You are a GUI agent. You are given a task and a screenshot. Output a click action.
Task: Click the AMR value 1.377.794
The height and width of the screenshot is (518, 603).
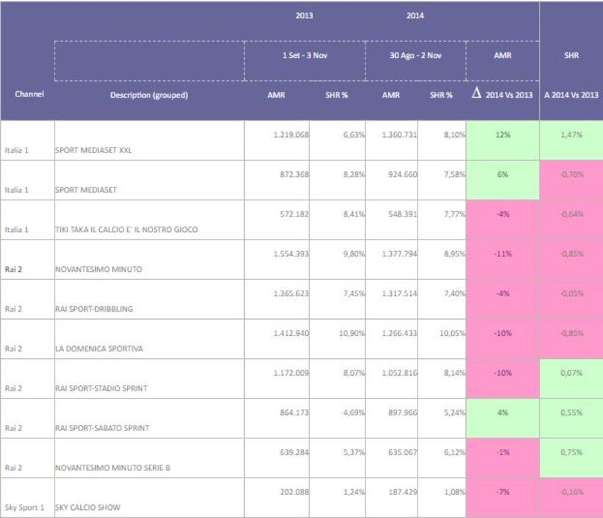(x=399, y=254)
